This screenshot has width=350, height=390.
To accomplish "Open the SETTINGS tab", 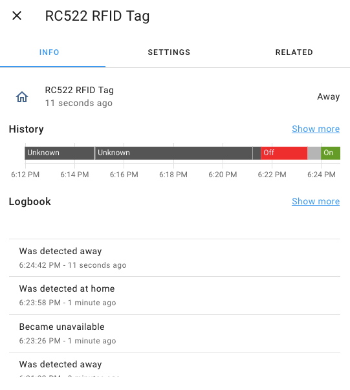I will (x=169, y=52).
